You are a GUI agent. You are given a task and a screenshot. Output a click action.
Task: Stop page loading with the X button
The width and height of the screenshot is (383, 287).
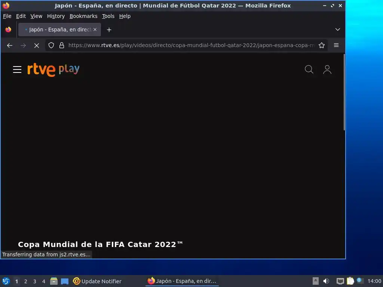pyautogui.click(x=37, y=45)
